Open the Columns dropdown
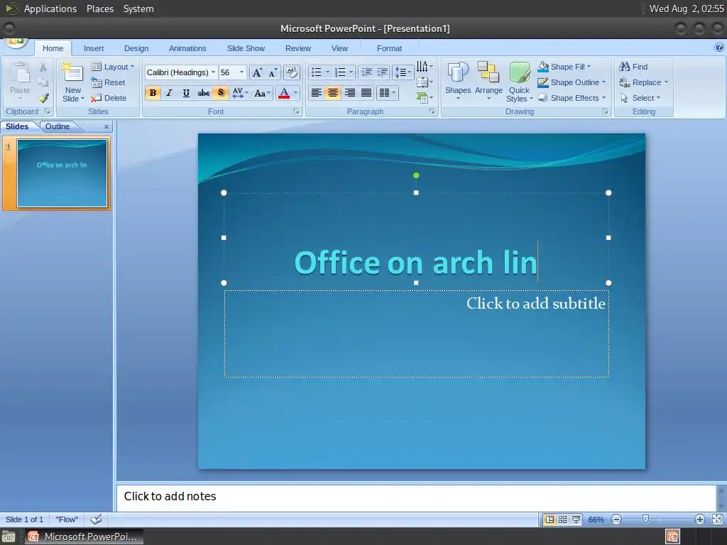The width and height of the screenshot is (727, 545). pyautogui.click(x=388, y=93)
